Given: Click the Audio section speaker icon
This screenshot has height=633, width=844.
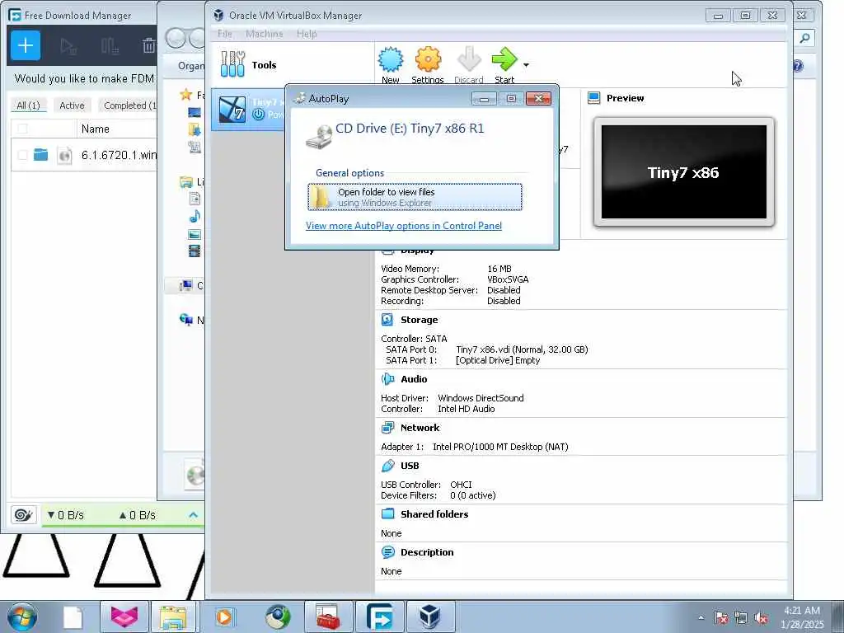Looking at the screenshot, I should pos(387,379).
